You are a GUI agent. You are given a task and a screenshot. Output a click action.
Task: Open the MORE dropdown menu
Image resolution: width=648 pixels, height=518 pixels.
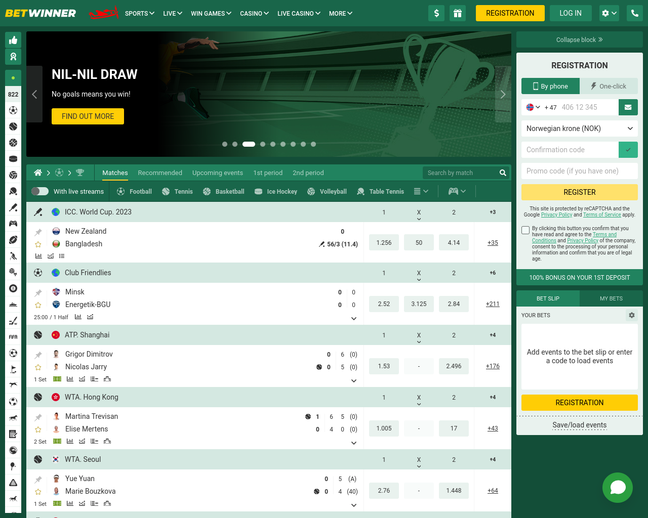tap(341, 13)
